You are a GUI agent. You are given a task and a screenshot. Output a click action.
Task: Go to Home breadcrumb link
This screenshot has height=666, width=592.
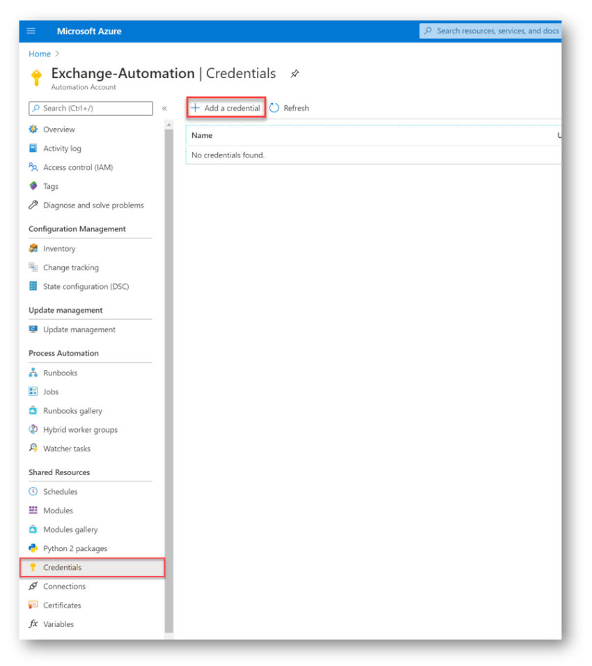coord(40,54)
